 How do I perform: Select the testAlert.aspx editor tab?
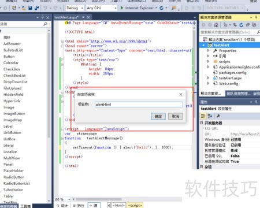(66, 17)
